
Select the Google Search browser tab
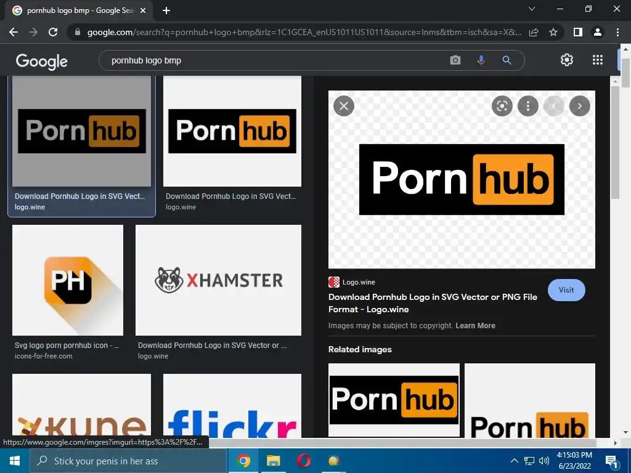79,11
